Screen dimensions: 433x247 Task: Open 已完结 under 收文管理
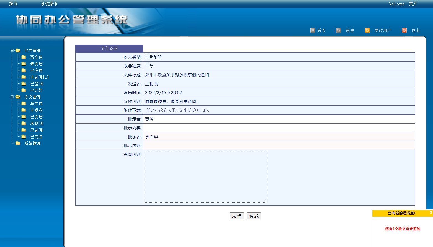(36, 90)
